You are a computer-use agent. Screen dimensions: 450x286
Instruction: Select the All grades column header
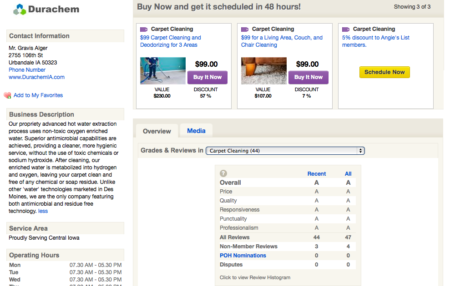tap(348, 174)
